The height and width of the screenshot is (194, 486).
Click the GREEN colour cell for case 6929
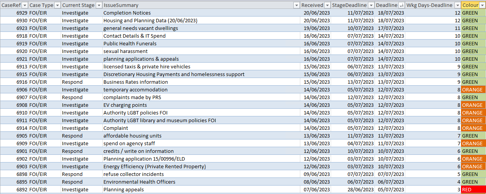pos(474,13)
